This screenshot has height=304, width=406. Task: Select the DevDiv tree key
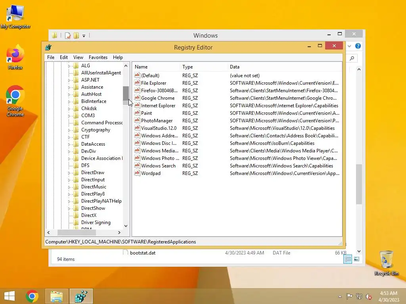(88, 151)
